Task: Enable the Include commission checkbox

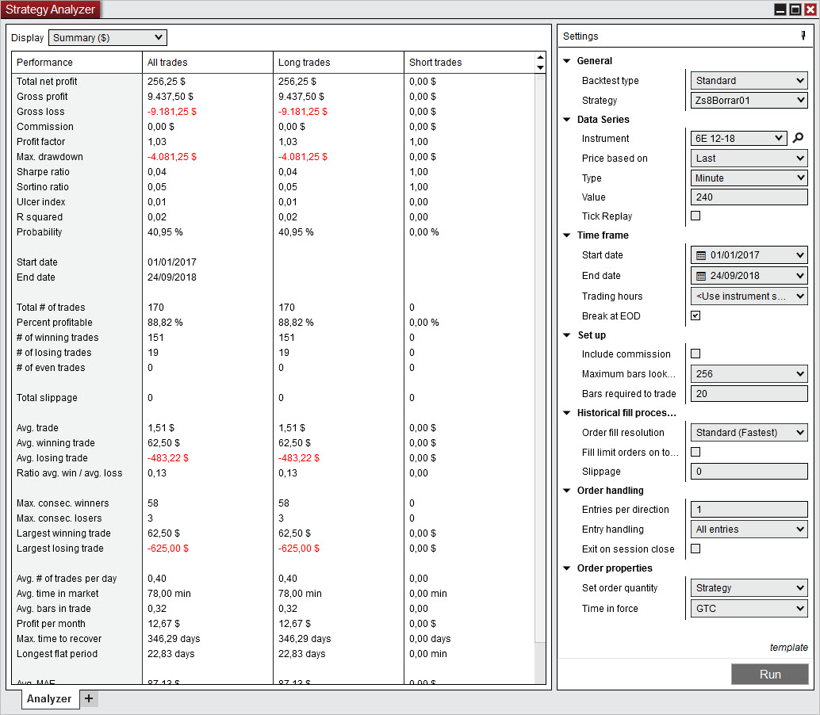Action: click(x=695, y=354)
